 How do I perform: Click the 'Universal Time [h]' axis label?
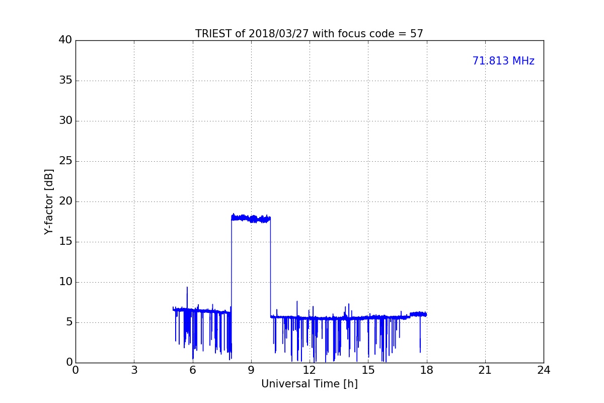tap(310, 384)
